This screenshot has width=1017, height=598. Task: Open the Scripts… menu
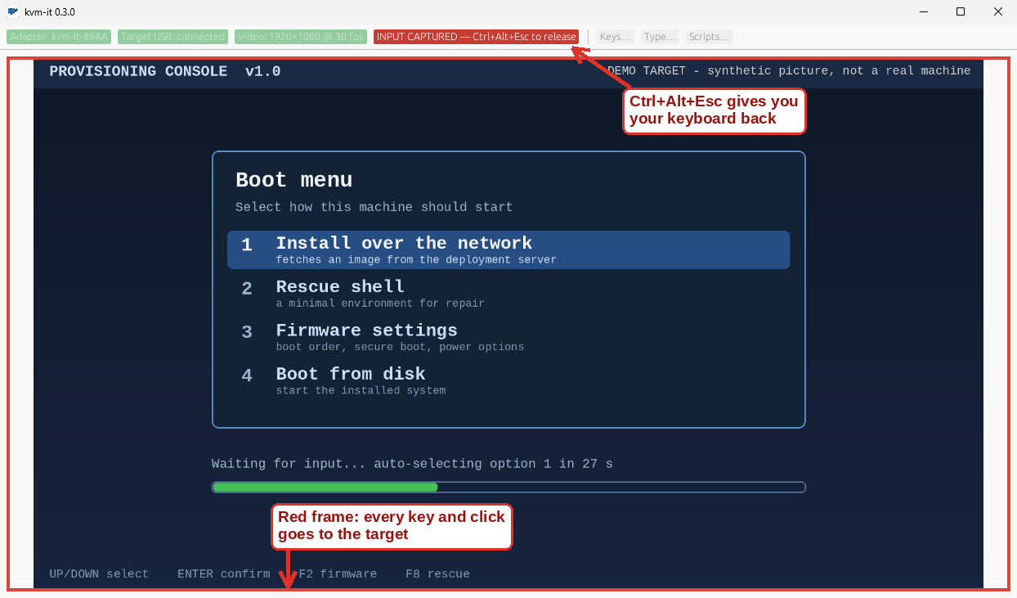point(709,37)
